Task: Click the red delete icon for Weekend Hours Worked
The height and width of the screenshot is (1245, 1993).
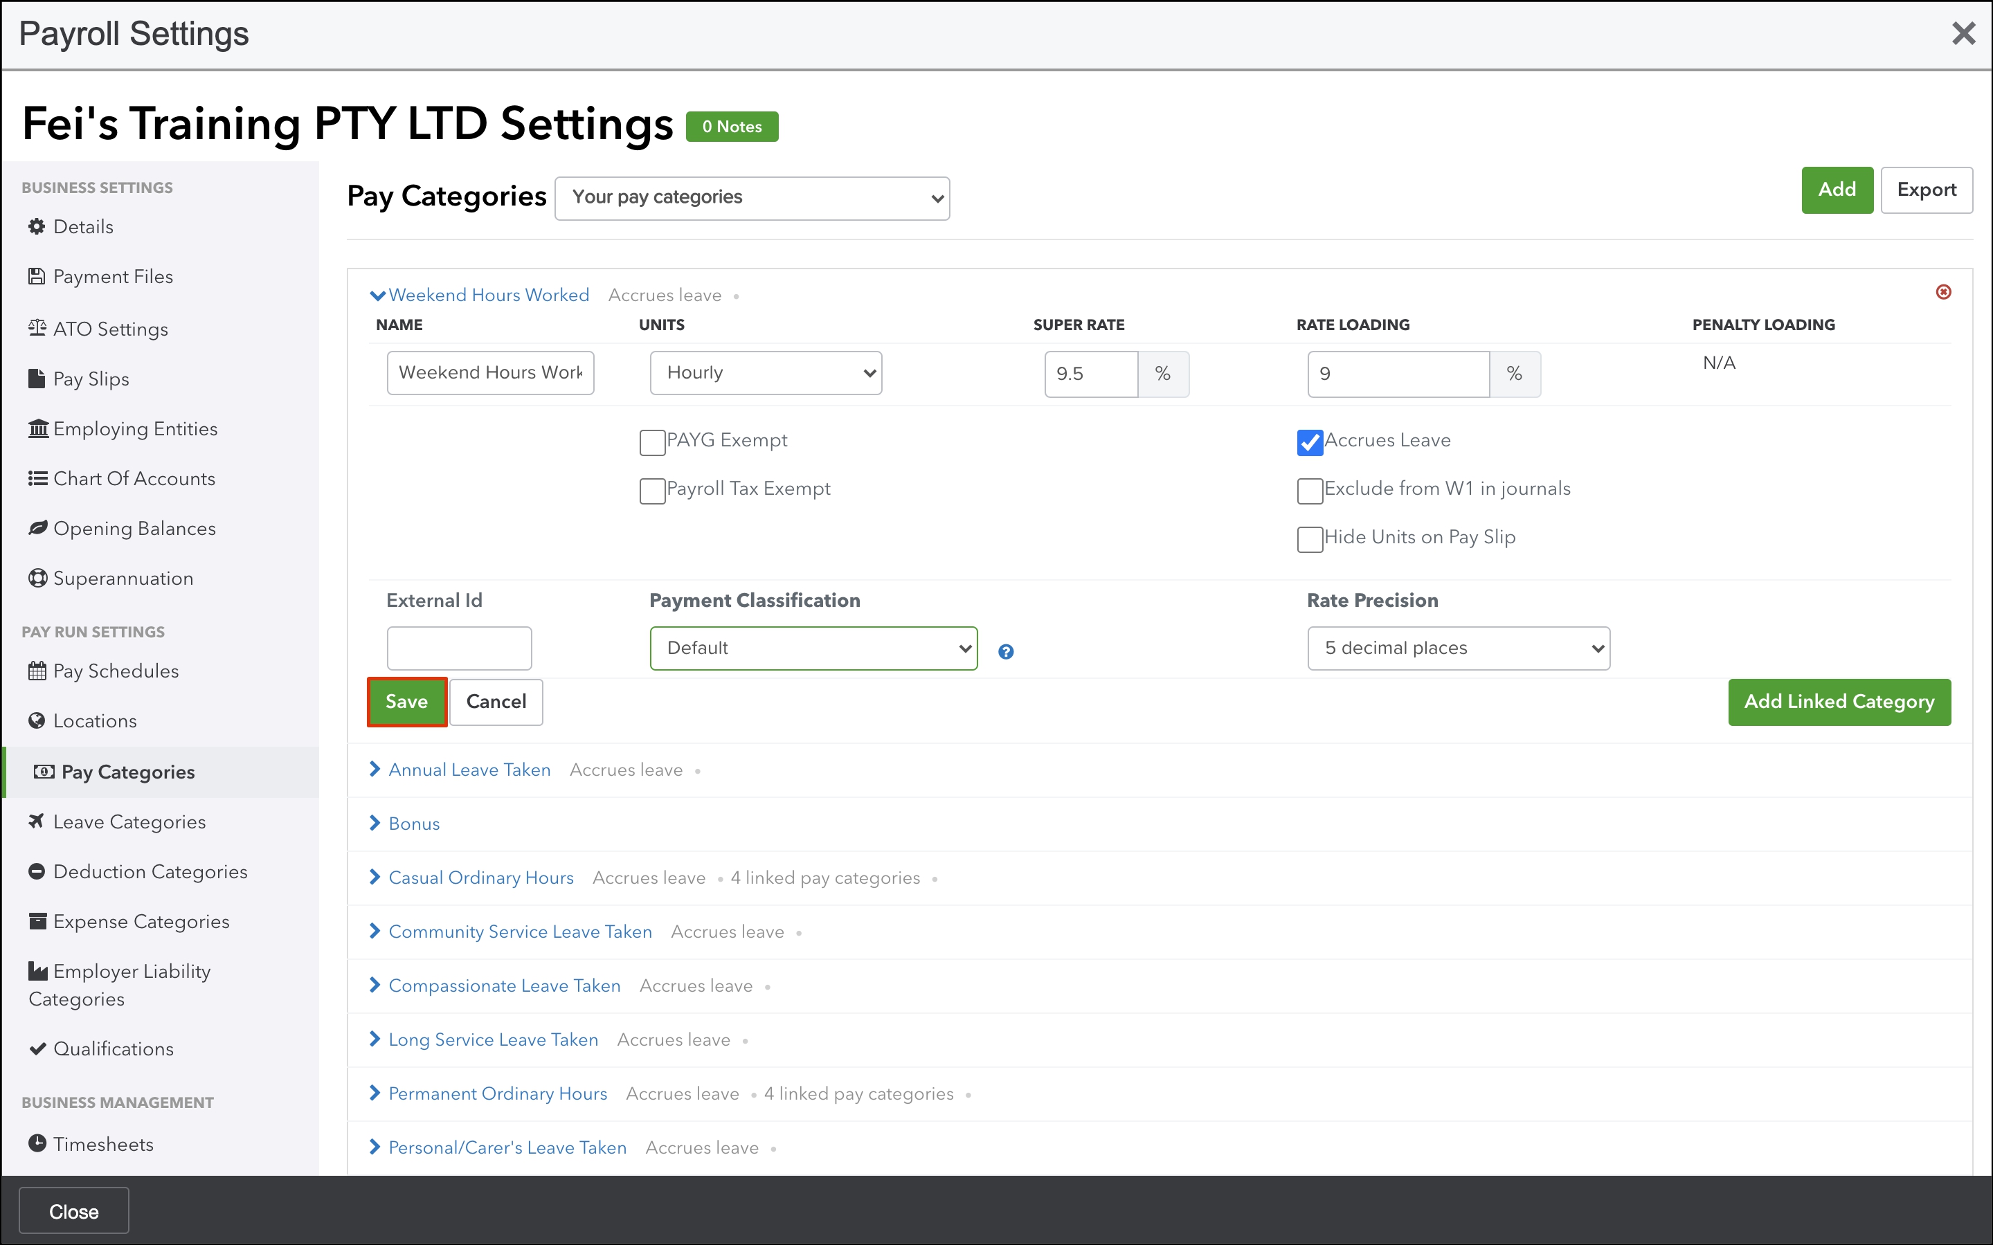Action: point(1942,292)
